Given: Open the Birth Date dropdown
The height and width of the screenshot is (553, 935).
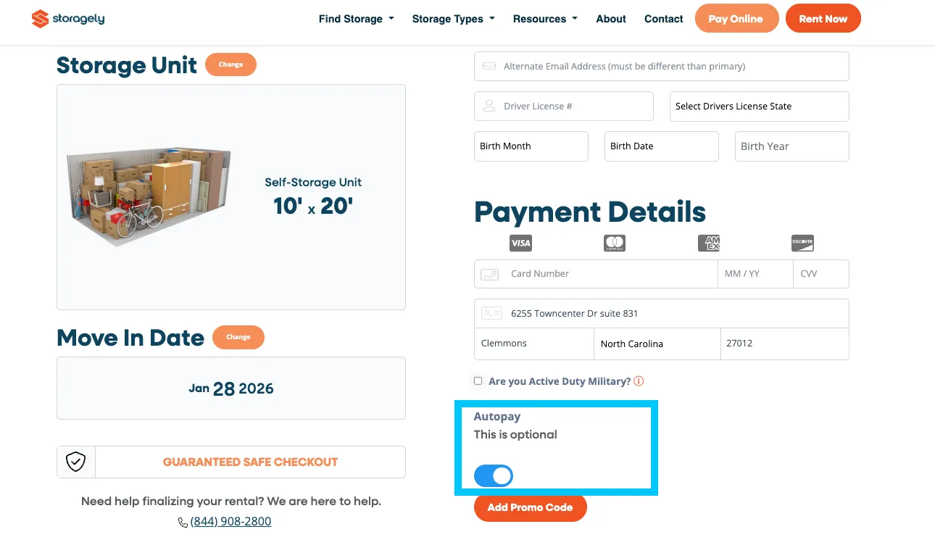Looking at the screenshot, I should (661, 146).
